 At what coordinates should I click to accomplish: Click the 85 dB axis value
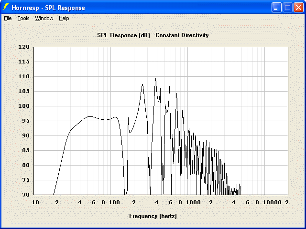coord(25,151)
